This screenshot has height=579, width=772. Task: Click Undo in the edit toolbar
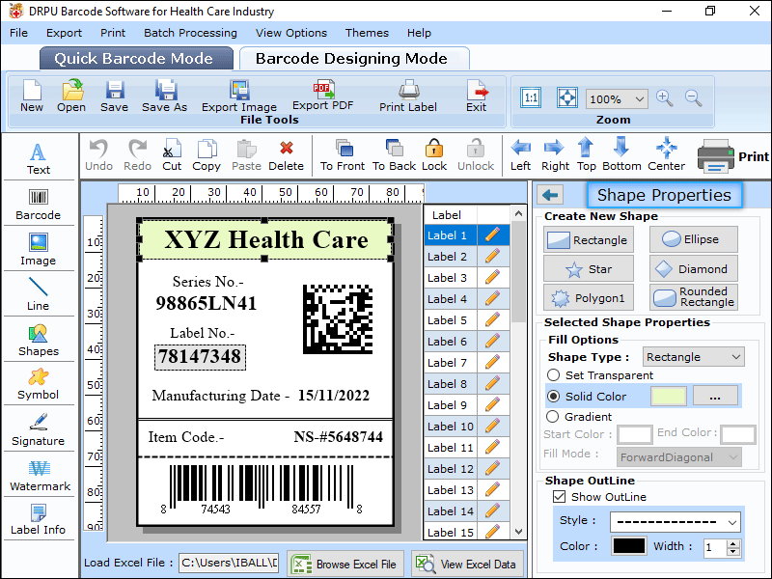[99, 155]
